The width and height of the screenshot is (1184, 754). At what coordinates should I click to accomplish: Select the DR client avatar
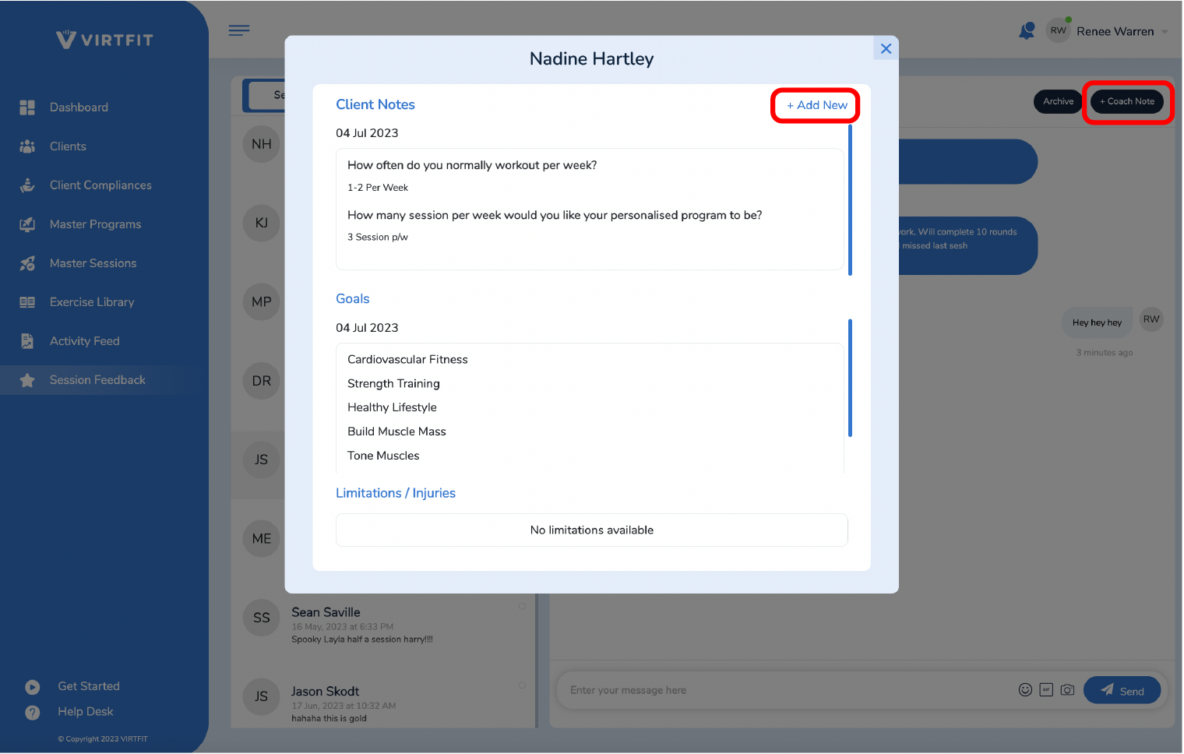tap(262, 381)
